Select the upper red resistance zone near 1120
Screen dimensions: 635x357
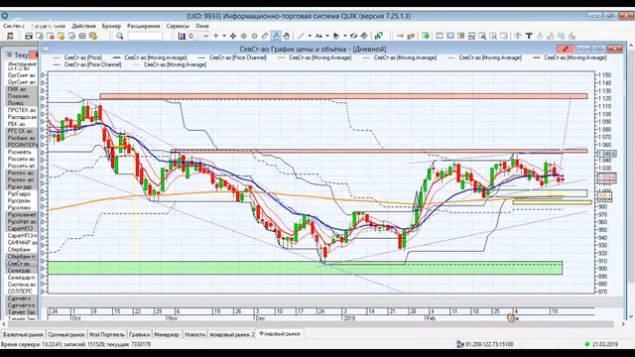click(x=343, y=96)
